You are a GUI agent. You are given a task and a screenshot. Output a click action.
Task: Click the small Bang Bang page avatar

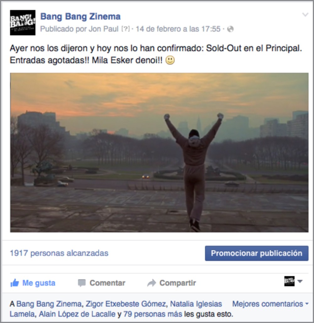(290, 281)
